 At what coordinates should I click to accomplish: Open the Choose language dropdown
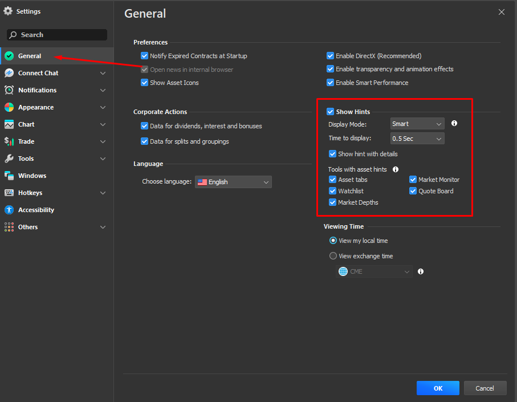click(x=233, y=182)
